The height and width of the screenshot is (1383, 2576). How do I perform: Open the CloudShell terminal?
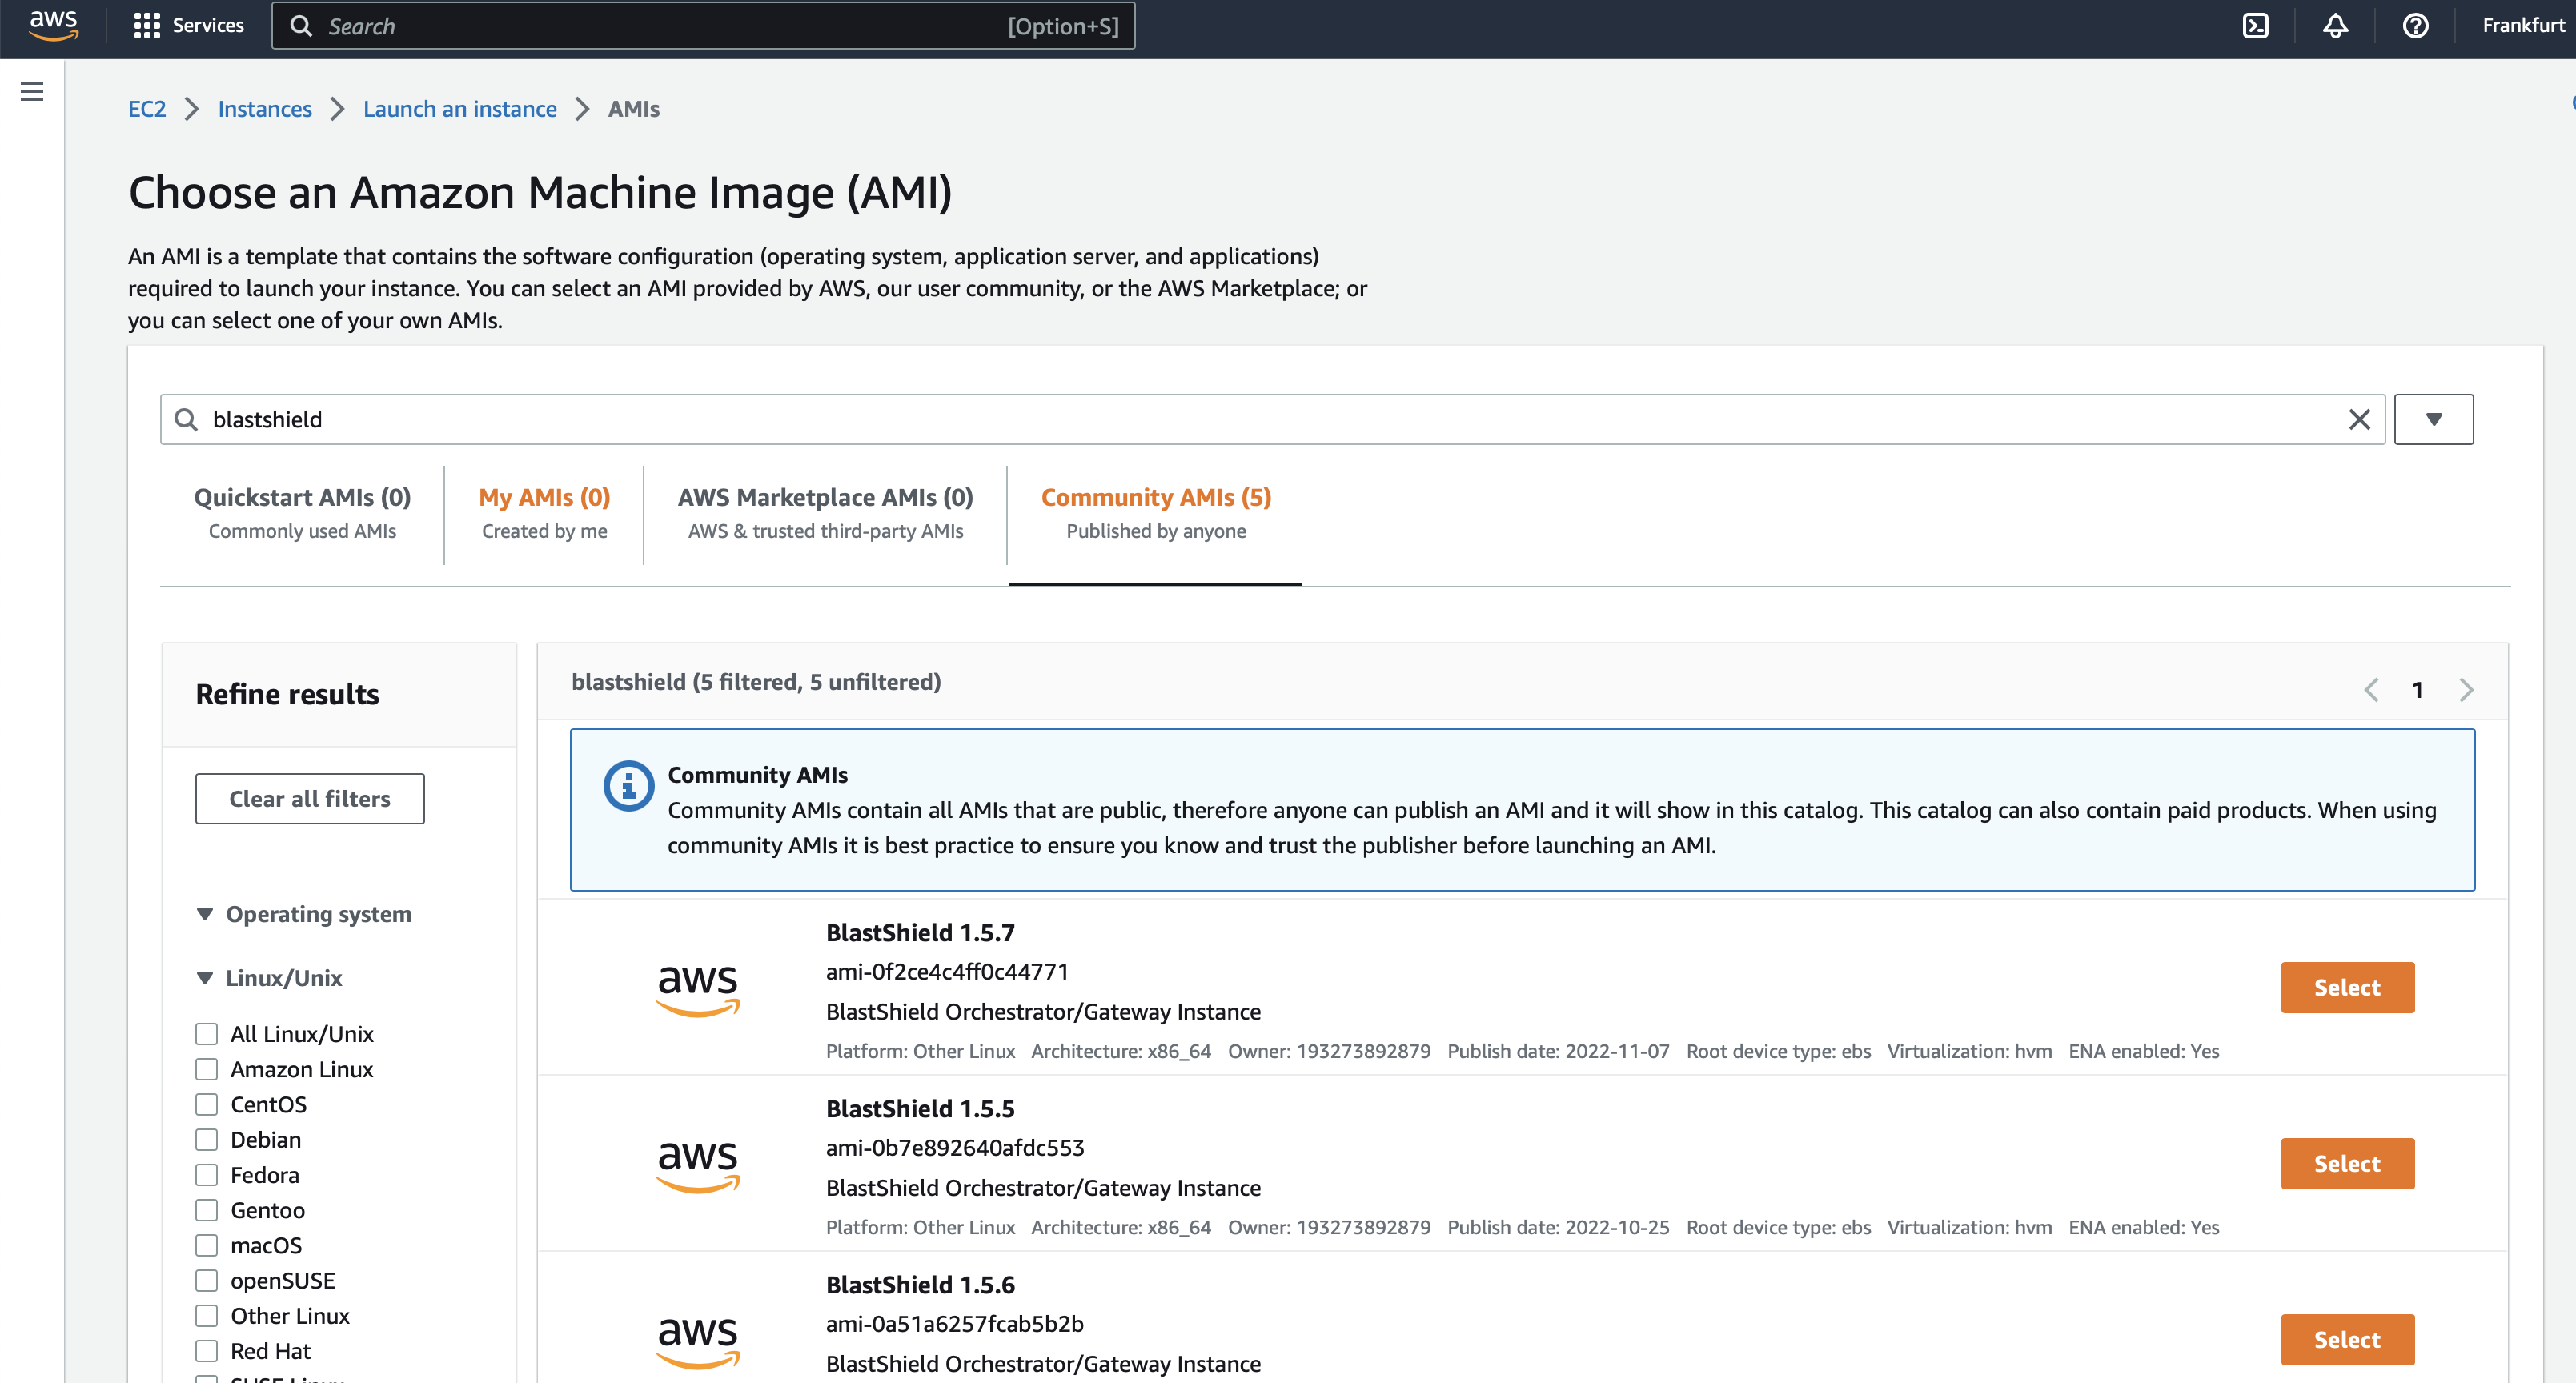2257,25
